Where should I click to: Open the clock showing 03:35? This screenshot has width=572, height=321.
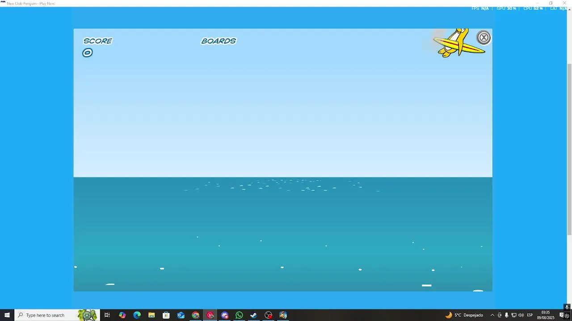546,315
